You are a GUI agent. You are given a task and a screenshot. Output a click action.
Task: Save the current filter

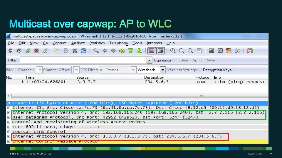[x=211, y=60]
